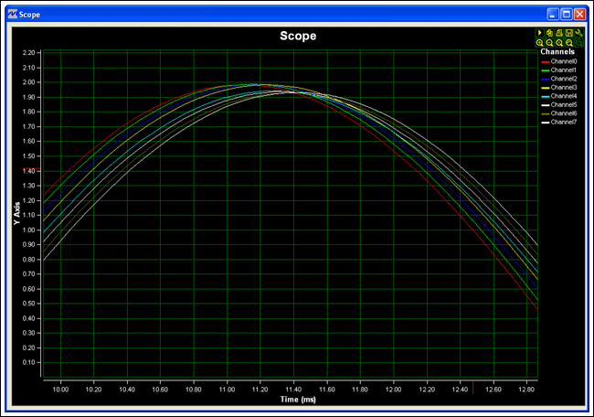This screenshot has height=417, width=594.
Task: Click the zoom in magnifier icon
Action: tap(540, 43)
